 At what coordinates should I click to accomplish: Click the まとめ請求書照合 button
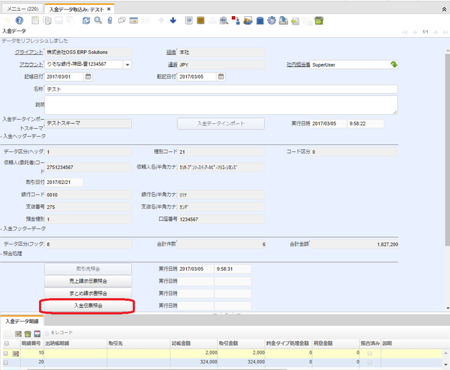[x=88, y=293]
